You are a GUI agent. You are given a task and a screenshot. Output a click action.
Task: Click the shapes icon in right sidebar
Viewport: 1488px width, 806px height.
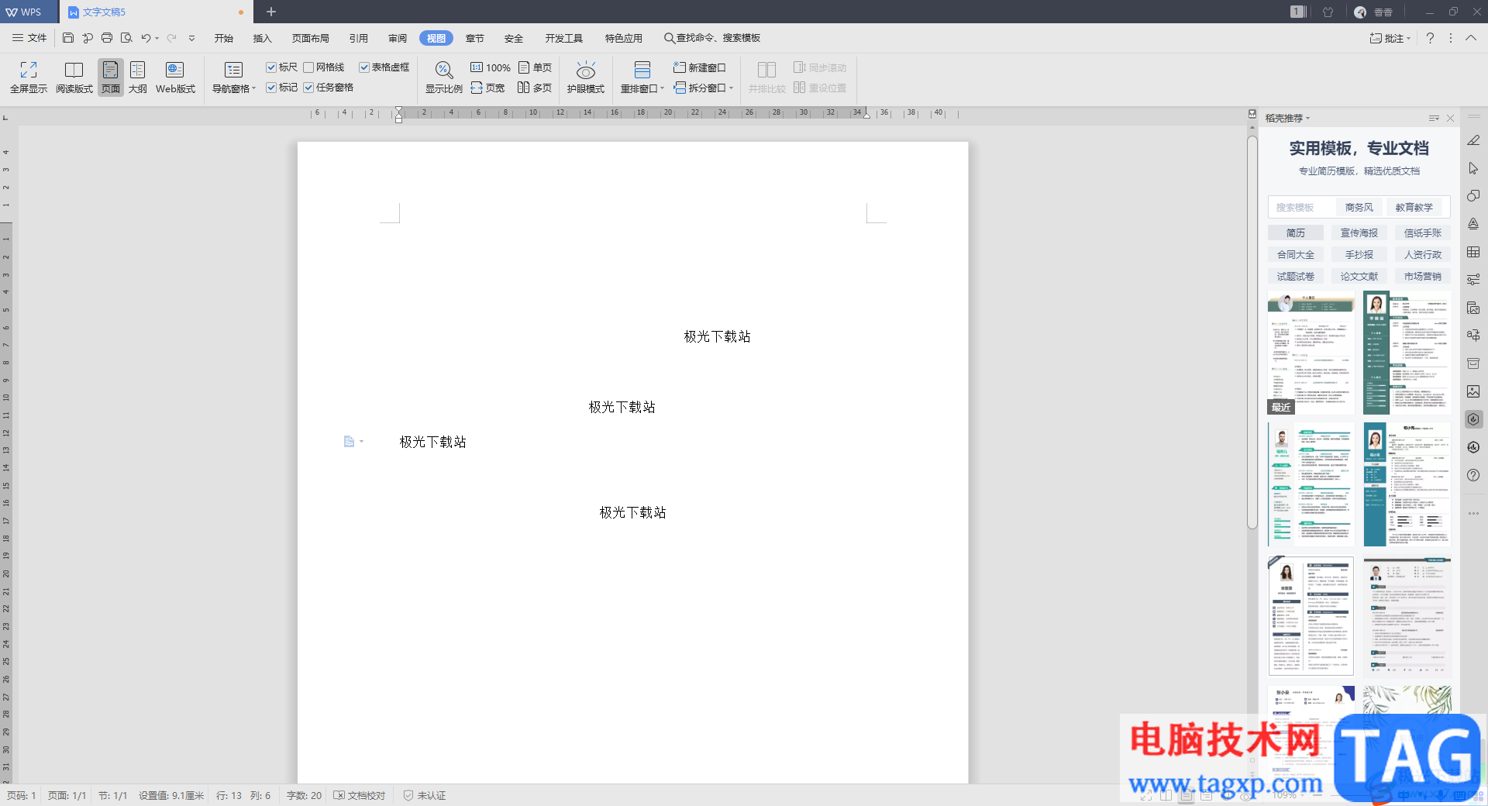tap(1473, 196)
